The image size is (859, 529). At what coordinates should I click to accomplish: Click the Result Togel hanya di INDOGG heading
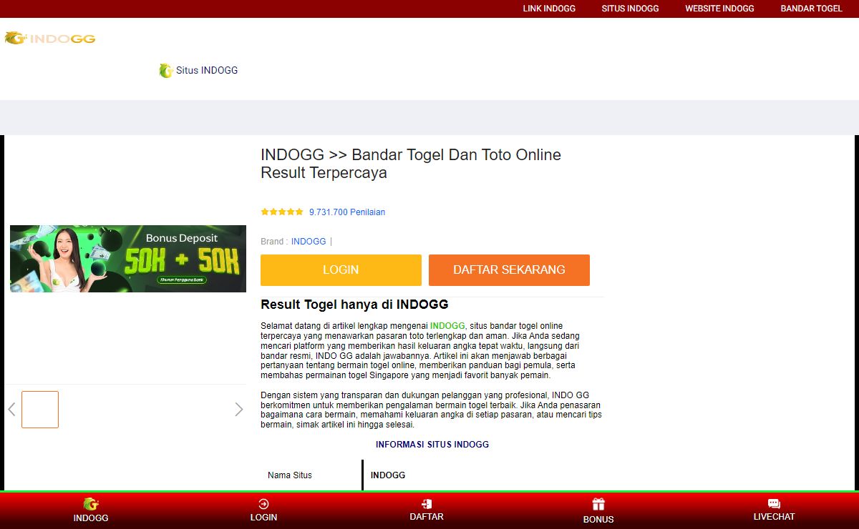[x=354, y=305]
